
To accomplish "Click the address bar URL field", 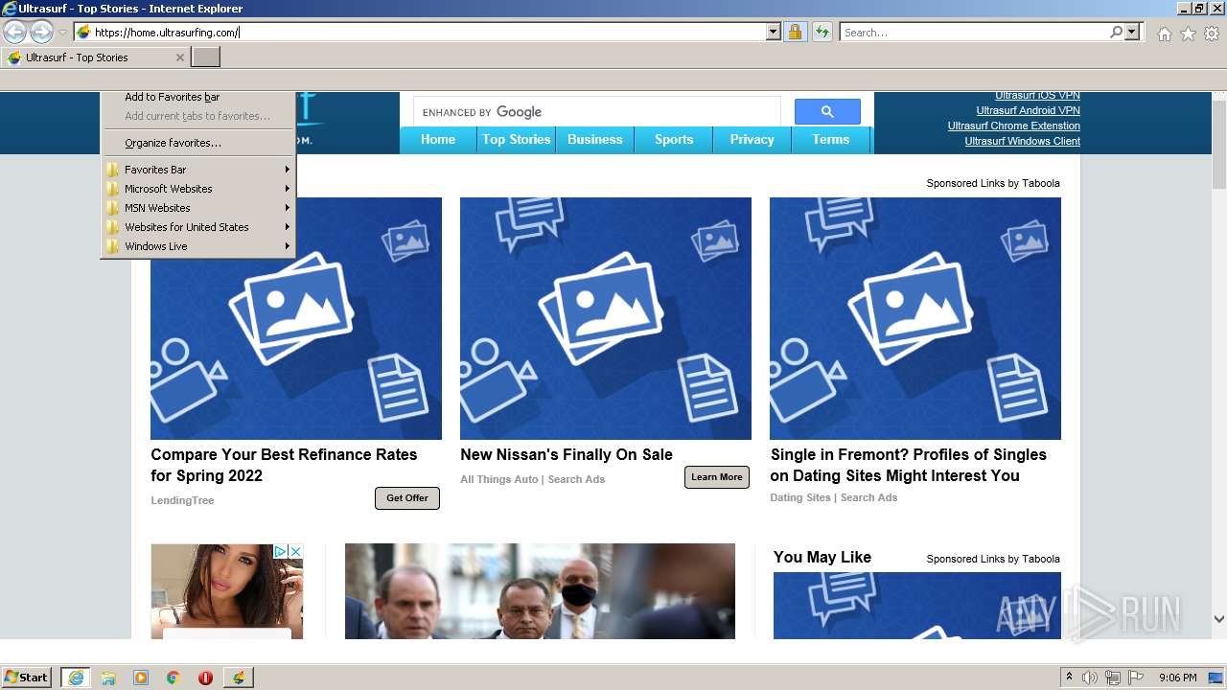I will [429, 33].
